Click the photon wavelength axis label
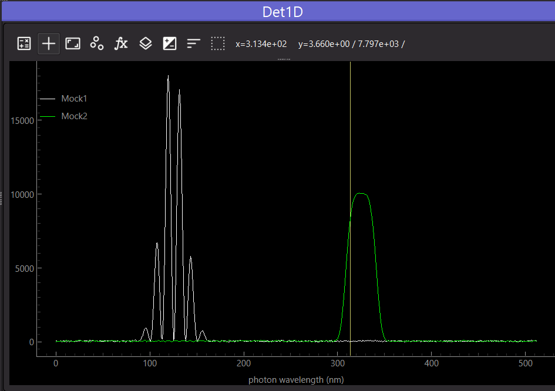The height and width of the screenshot is (391, 555). point(296,380)
